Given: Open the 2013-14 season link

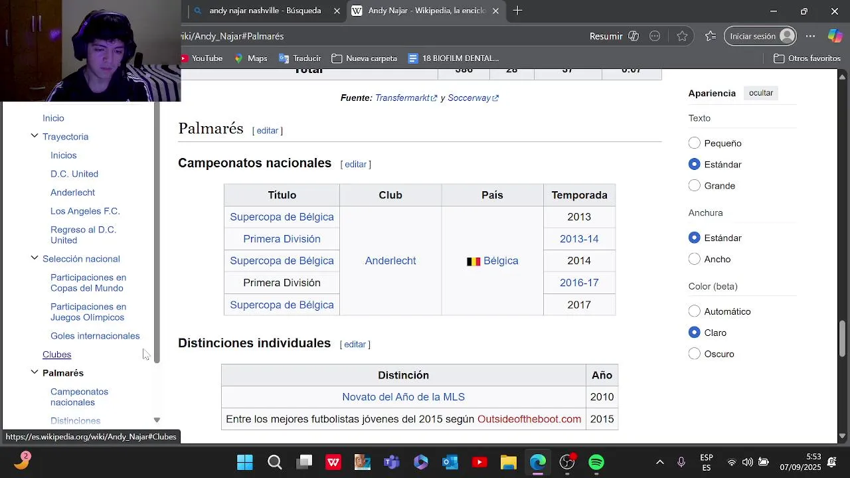Looking at the screenshot, I should [579, 239].
